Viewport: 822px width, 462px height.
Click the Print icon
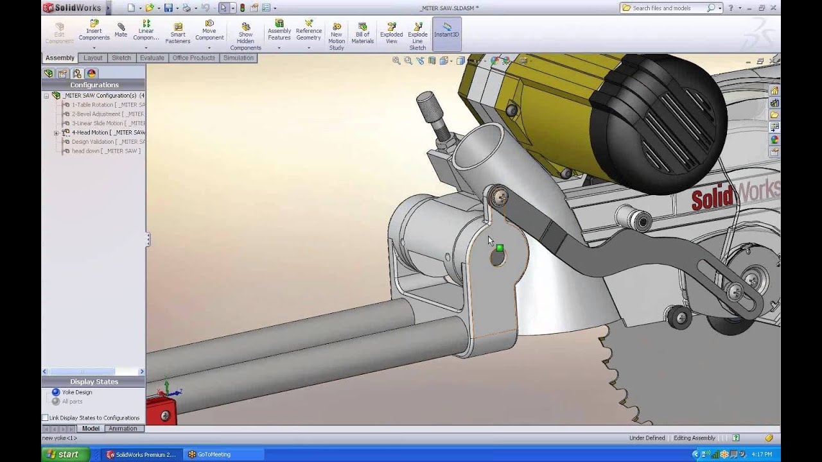point(186,8)
